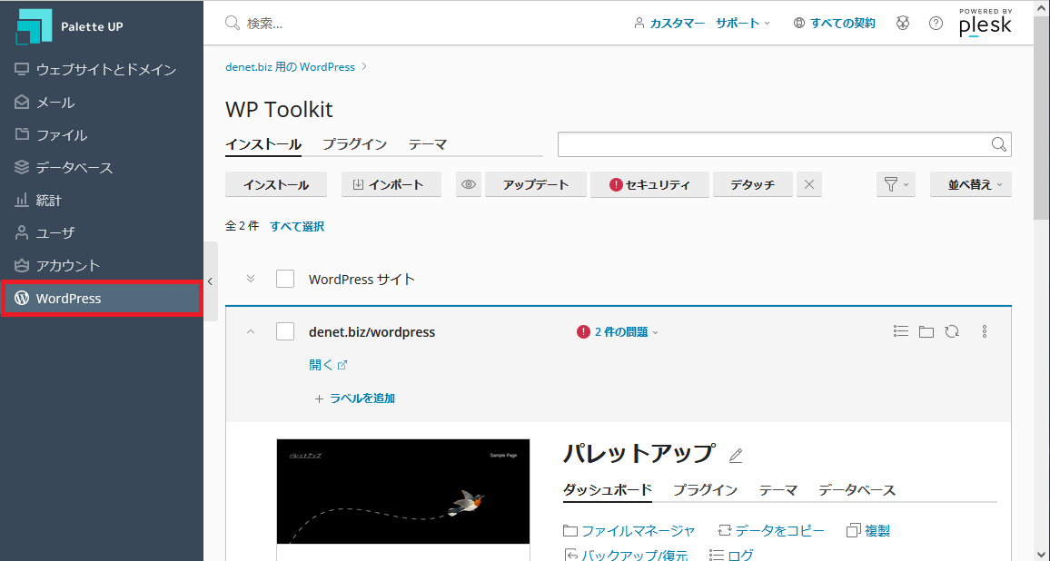Select WordPress in the sidebar
Viewport: 1050px width, 561px height.
[101, 299]
